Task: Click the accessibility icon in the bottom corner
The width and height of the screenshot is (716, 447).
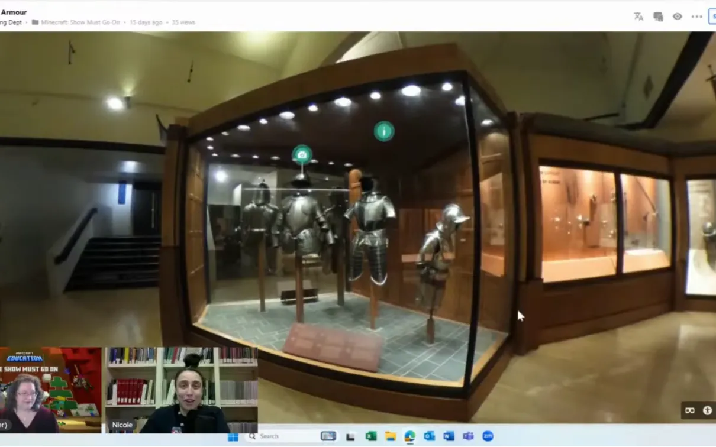Action: (x=707, y=410)
